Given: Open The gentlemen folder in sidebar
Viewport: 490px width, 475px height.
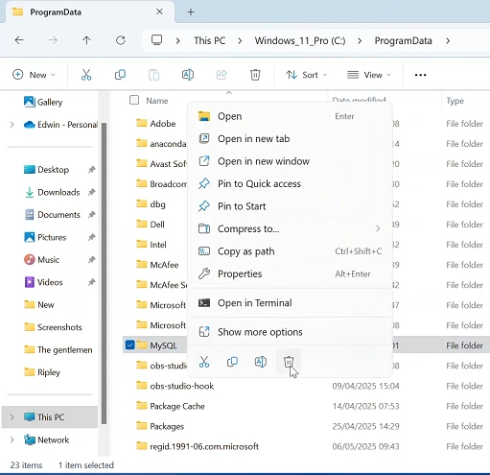Looking at the screenshot, I should coord(58,349).
